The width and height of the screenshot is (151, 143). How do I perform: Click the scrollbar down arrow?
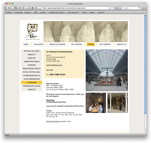point(145,132)
